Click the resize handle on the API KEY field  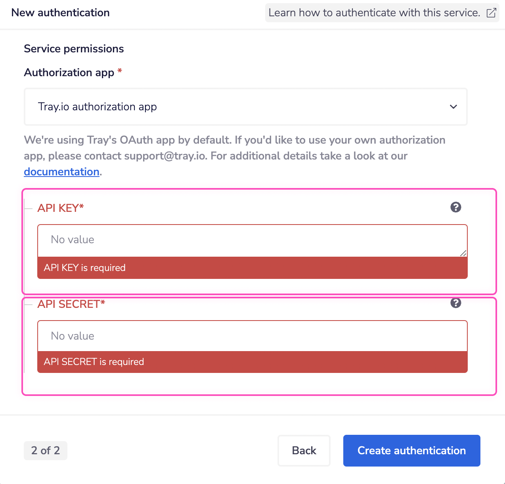coord(464,253)
